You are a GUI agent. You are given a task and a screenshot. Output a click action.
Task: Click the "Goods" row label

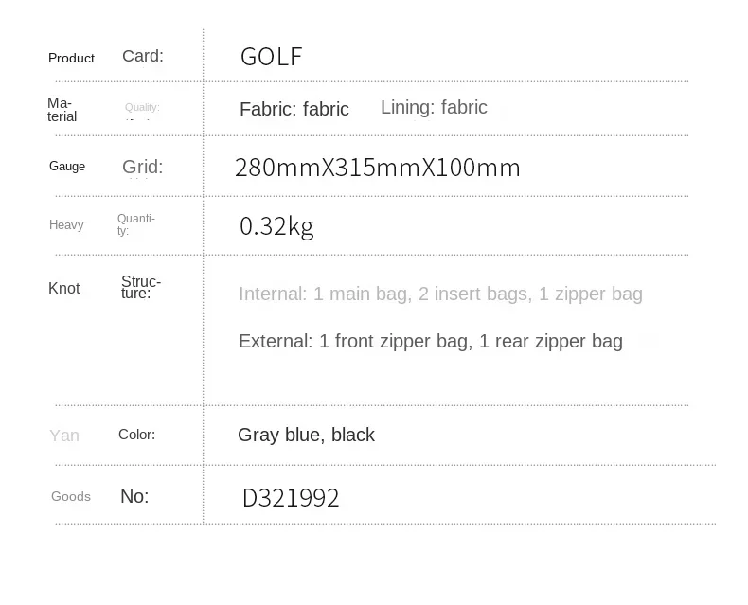[x=71, y=497]
